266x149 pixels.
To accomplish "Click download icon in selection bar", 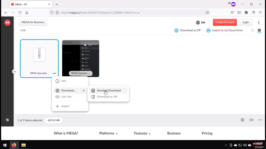I will tap(243, 120).
